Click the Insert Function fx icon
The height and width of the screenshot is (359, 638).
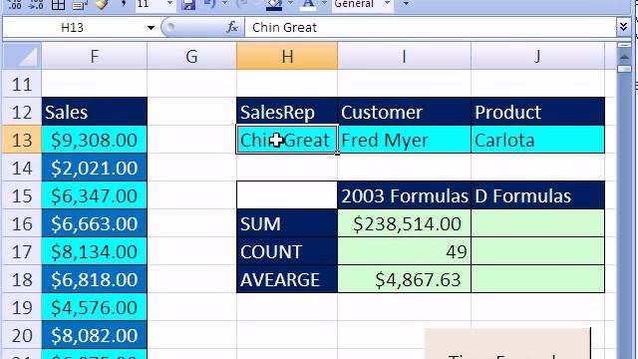coord(232,27)
